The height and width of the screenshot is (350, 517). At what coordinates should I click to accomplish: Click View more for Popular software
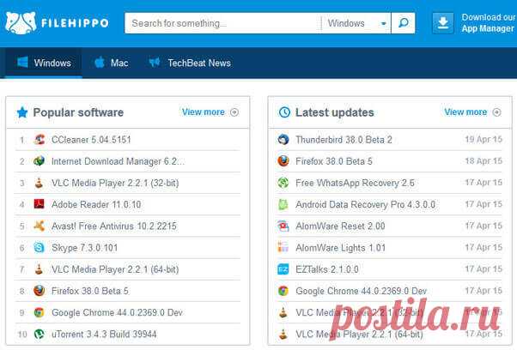point(203,112)
